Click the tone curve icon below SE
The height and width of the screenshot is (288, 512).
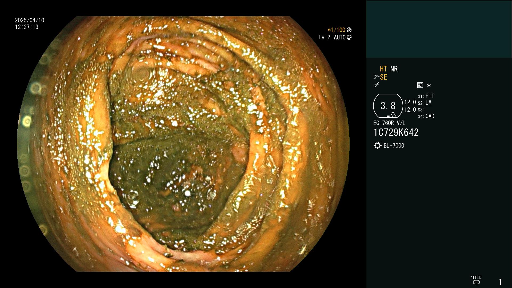point(377,85)
